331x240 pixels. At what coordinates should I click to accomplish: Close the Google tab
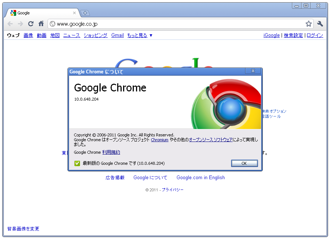(x=74, y=13)
